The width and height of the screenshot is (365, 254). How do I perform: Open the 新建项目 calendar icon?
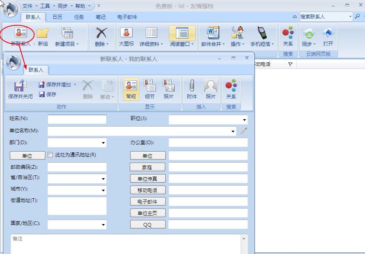pos(67,33)
